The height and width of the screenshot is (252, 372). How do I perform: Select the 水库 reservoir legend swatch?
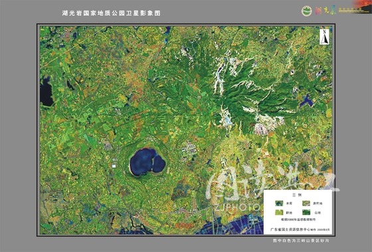279,203
